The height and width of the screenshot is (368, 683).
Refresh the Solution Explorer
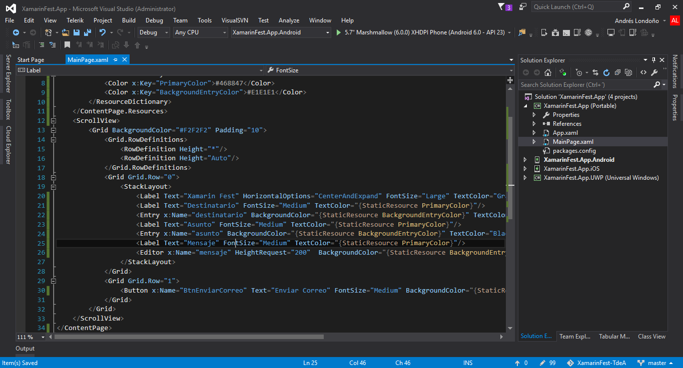click(606, 72)
